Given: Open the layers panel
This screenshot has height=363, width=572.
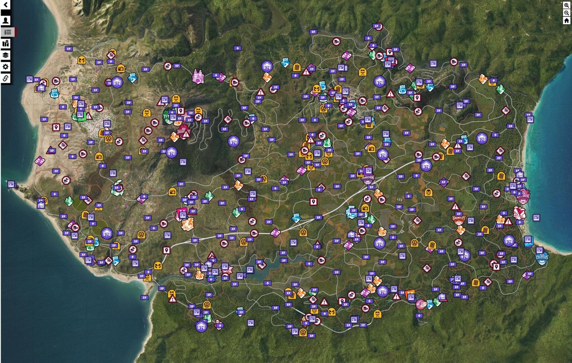Looking at the screenshot, I should [6, 55].
